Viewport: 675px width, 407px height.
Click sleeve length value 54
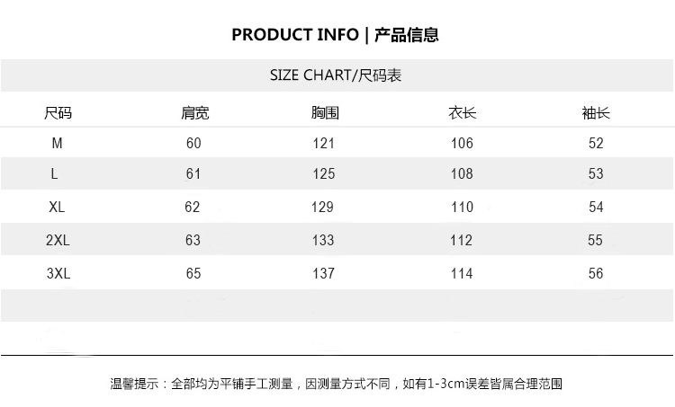tap(596, 208)
